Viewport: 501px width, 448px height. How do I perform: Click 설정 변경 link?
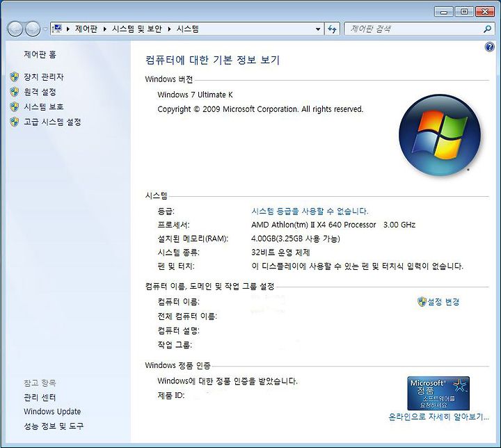[443, 302]
